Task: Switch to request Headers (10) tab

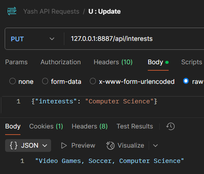Action: pos(113,62)
